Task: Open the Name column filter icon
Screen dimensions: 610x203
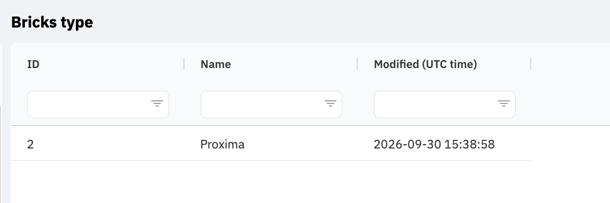Action: (x=330, y=104)
